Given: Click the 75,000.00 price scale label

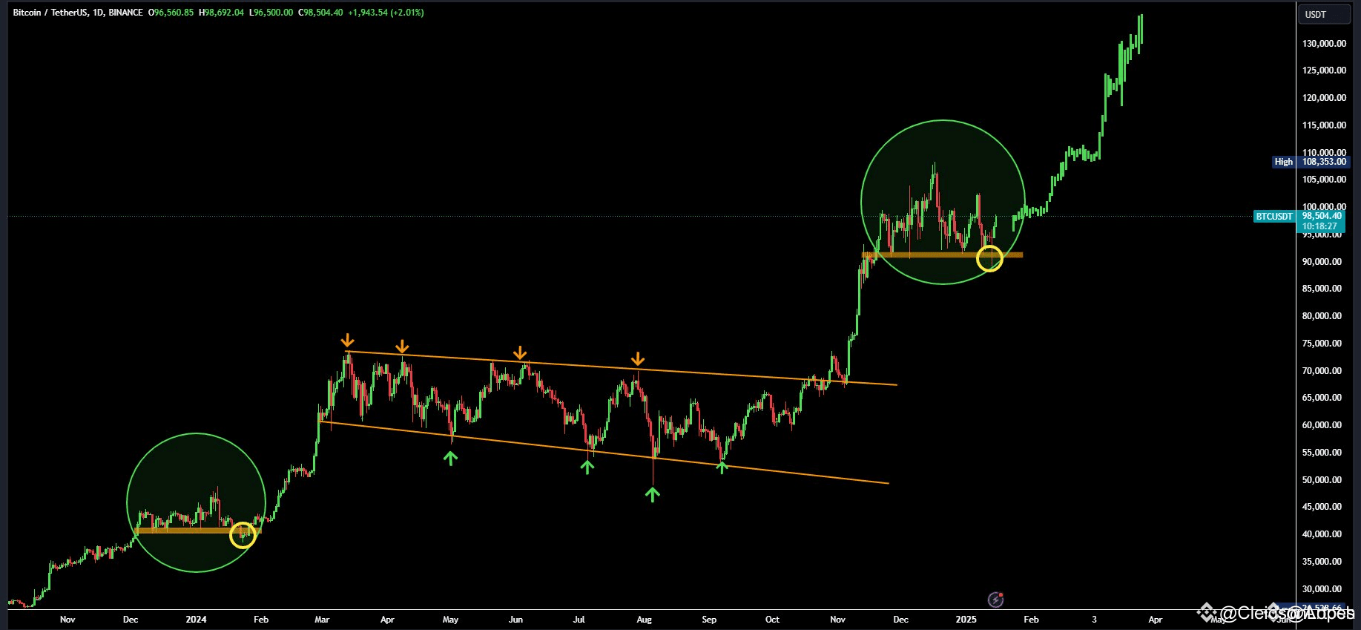Looking at the screenshot, I should click(x=1322, y=344).
